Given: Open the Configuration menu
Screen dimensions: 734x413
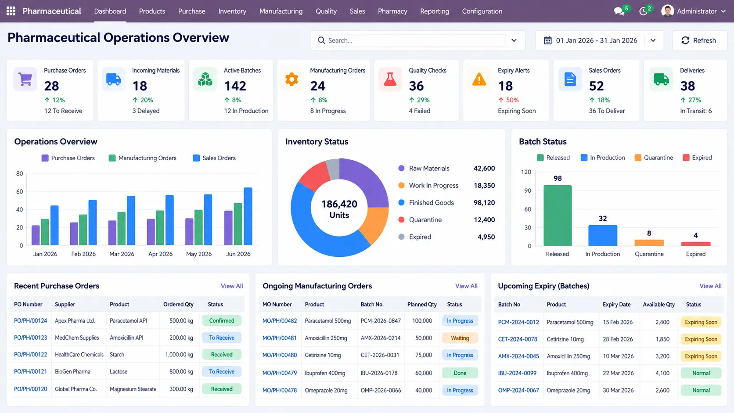Looking at the screenshot, I should [482, 11].
